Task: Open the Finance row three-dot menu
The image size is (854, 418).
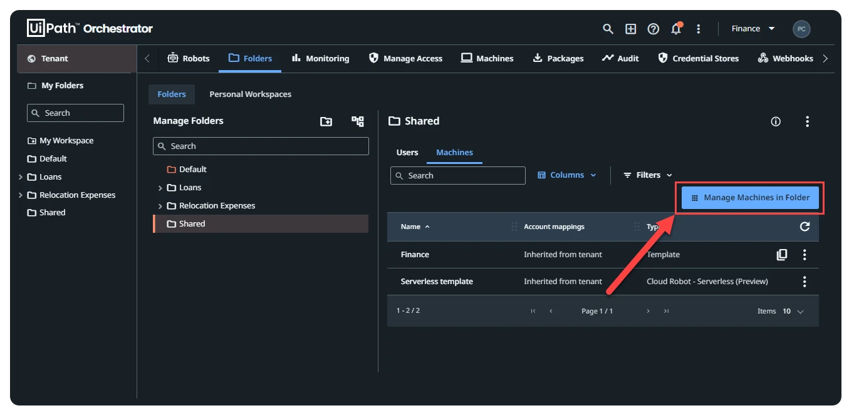Action: click(x=805, y=255)
